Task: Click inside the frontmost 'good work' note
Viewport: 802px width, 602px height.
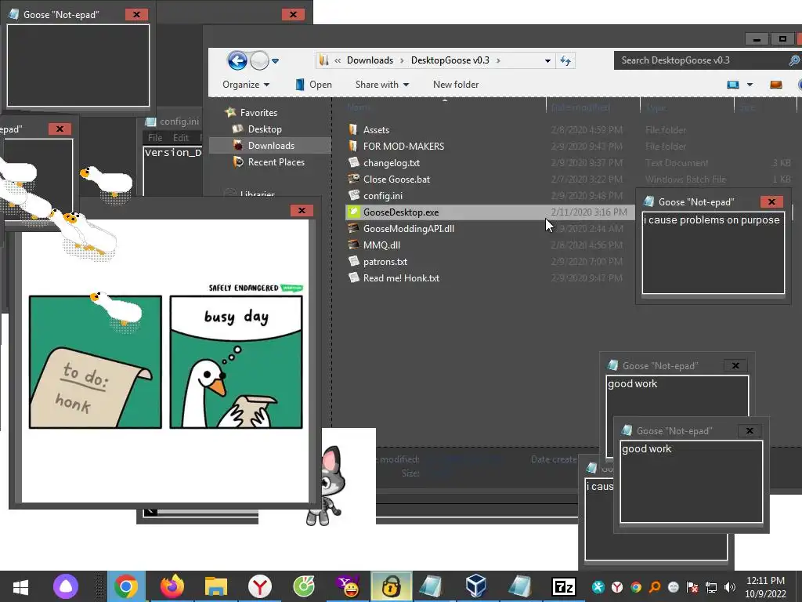Action: (x=691, y=481)
